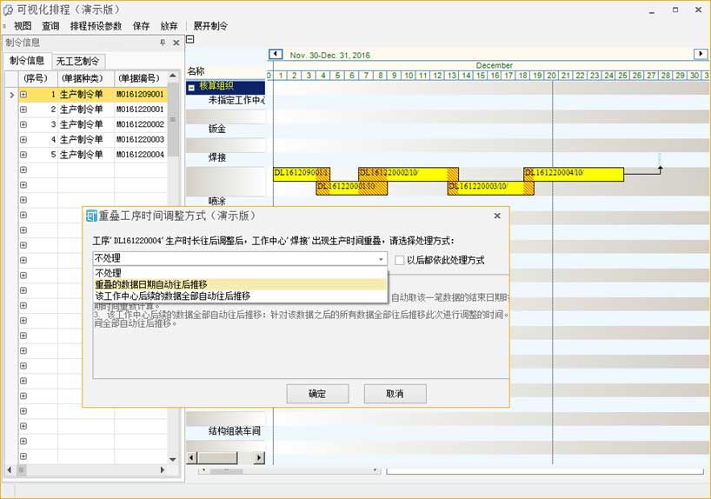Click the 序号 column header
Viewport: 711px width, 499px height.
click(x=38, y=78)
